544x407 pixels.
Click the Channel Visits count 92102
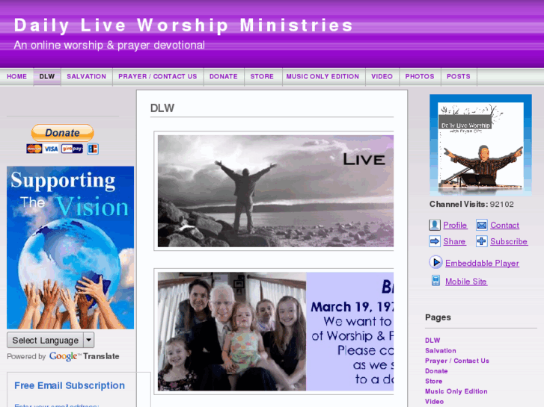click(x=501, y=205)
